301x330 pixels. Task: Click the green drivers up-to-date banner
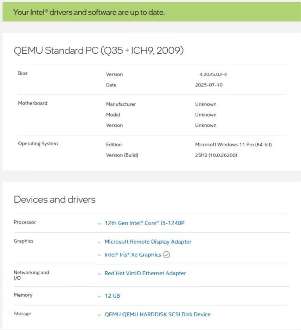pyautogui.click(x=150, y=12)
